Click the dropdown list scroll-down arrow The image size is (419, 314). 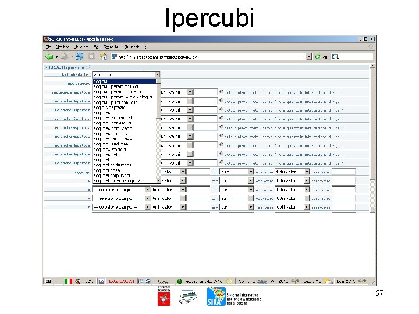(158, 181)
